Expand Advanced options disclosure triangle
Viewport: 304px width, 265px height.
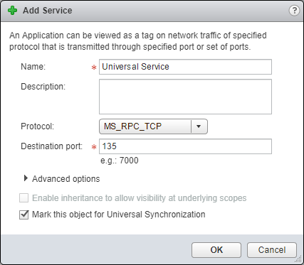click(26, 178)
